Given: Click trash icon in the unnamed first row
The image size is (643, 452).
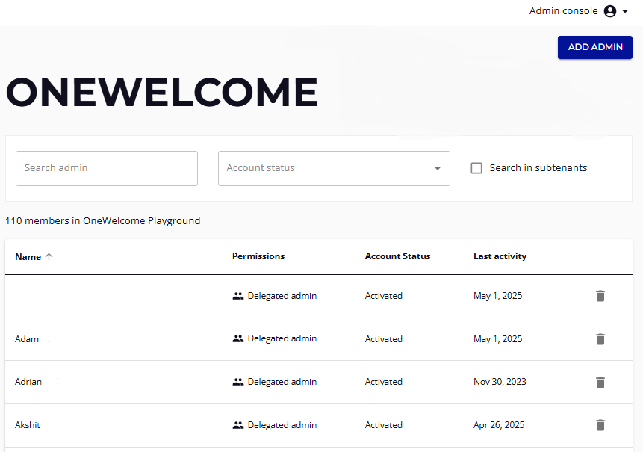Looking at the screenshot, I should (600, 296).
